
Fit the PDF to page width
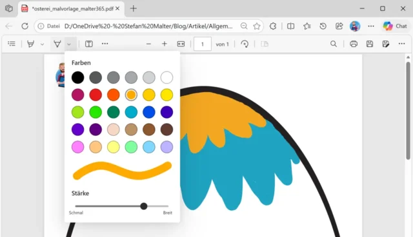[181, 44]
